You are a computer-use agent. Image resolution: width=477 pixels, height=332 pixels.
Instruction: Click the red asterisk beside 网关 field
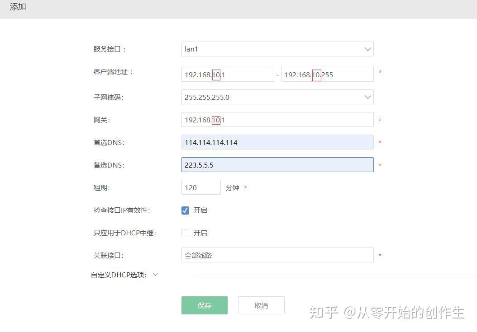pyautogui.click(x=380, y=119)
